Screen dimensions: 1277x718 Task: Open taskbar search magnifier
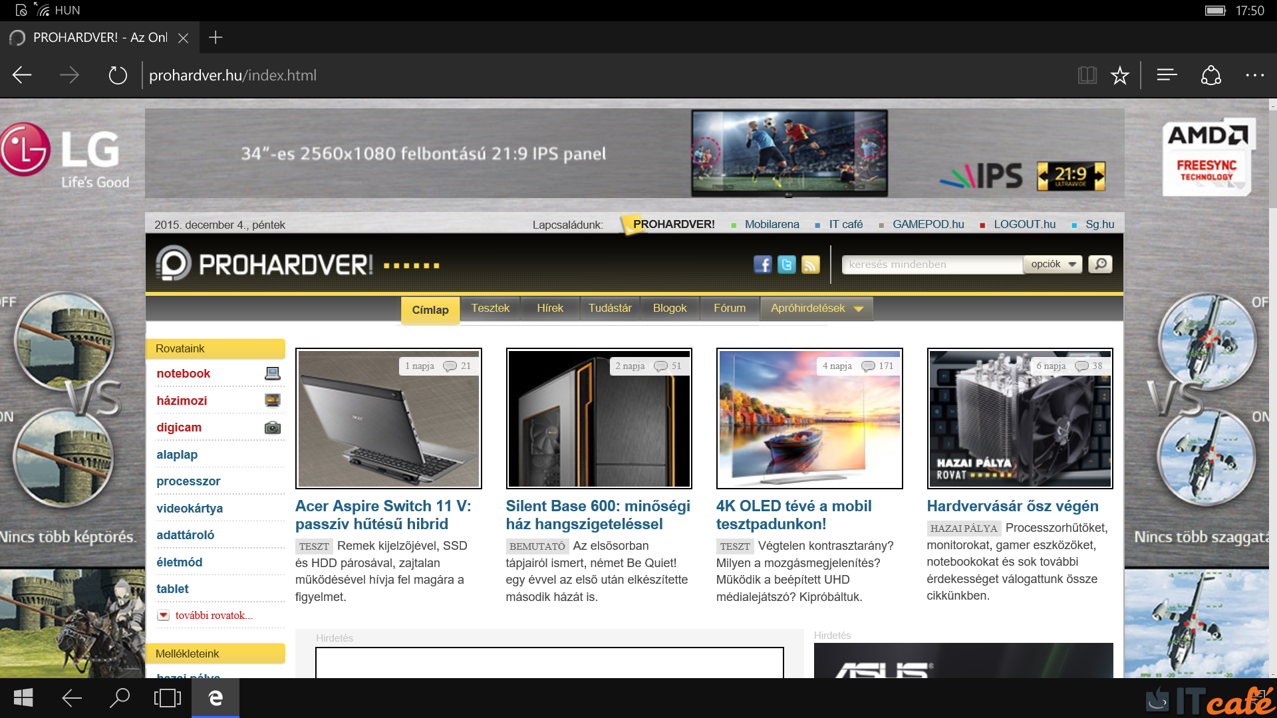click(x=119, y=698)
